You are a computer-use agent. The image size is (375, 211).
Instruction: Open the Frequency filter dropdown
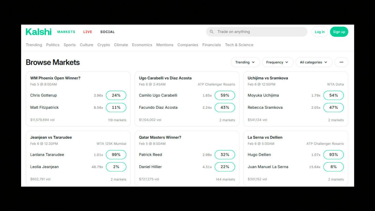tap(277, 62)
